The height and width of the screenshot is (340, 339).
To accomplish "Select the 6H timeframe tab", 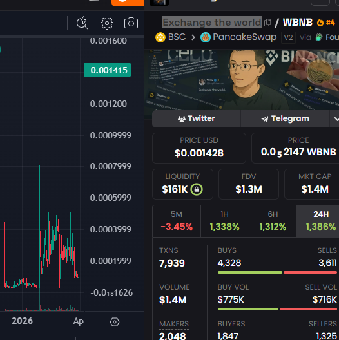I will 273,221.
